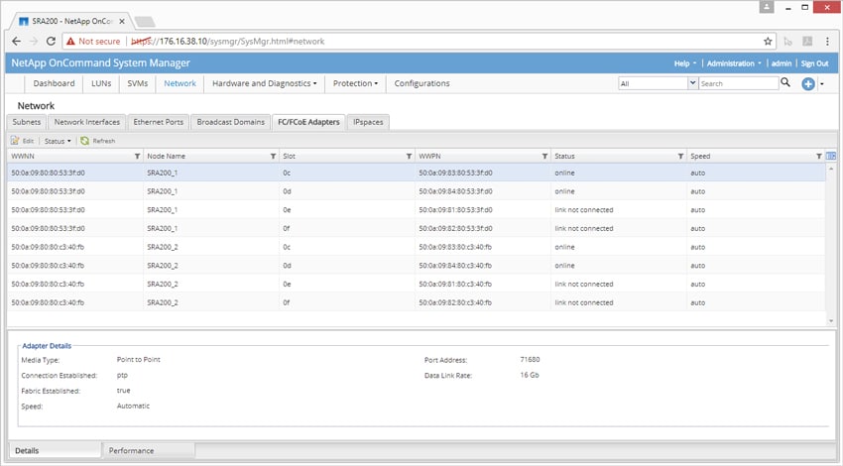Select row with WWPN 50:0a:09:81:80:53:3f:d0

coord(417,209)
